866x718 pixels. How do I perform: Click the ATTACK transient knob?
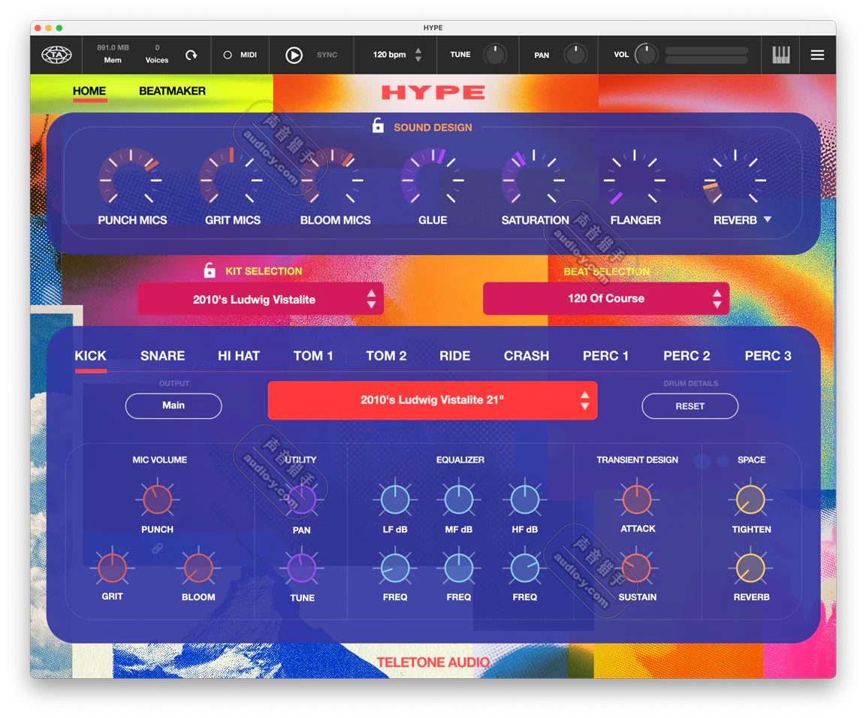(637, 499)
